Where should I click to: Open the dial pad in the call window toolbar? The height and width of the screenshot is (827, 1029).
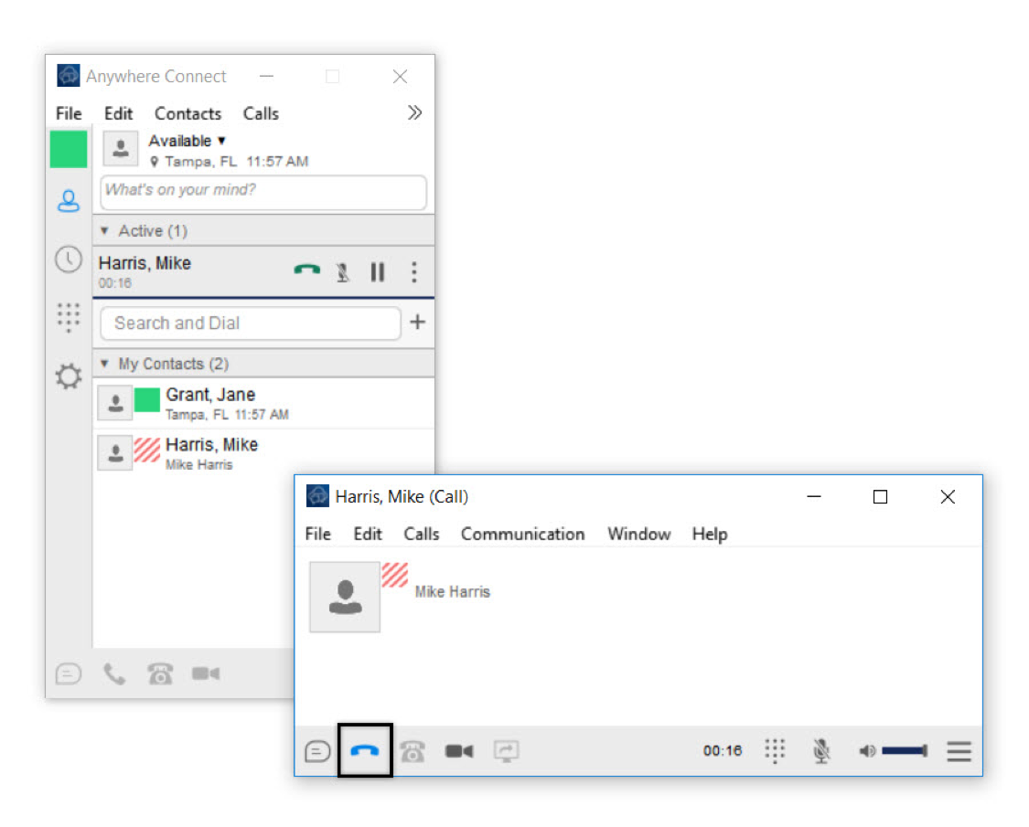(x=775, y=751)
